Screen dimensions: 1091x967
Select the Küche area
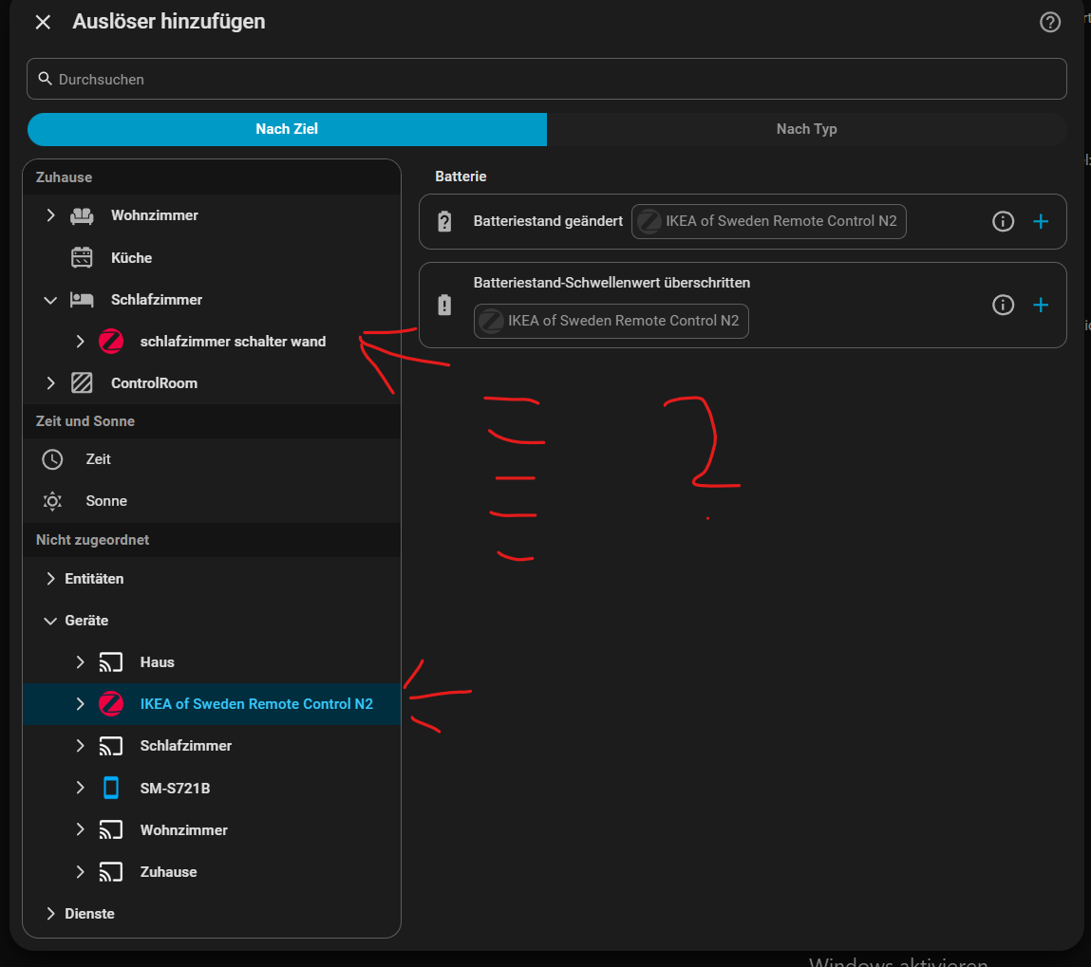(131, 258)
